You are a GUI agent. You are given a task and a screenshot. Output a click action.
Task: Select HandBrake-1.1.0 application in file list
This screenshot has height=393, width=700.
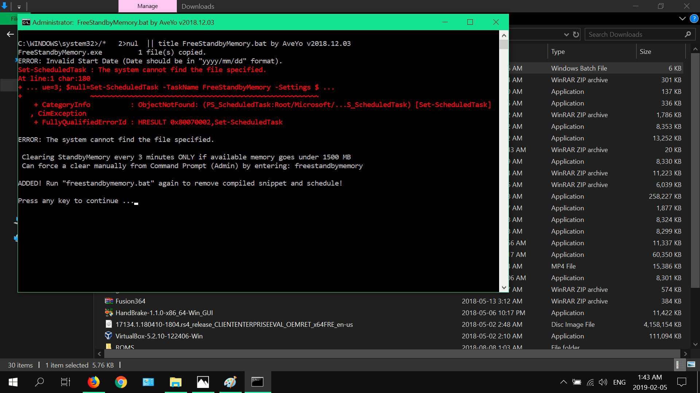pos(164,312)
